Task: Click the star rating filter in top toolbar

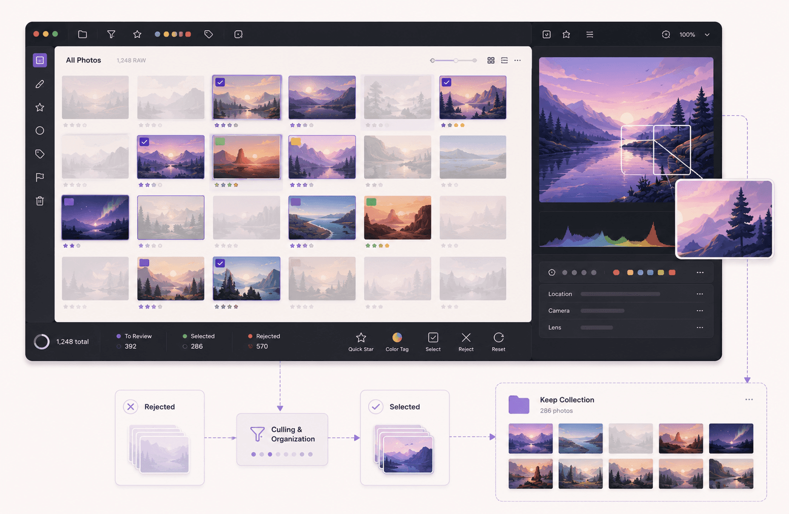Action: point(137,34)
